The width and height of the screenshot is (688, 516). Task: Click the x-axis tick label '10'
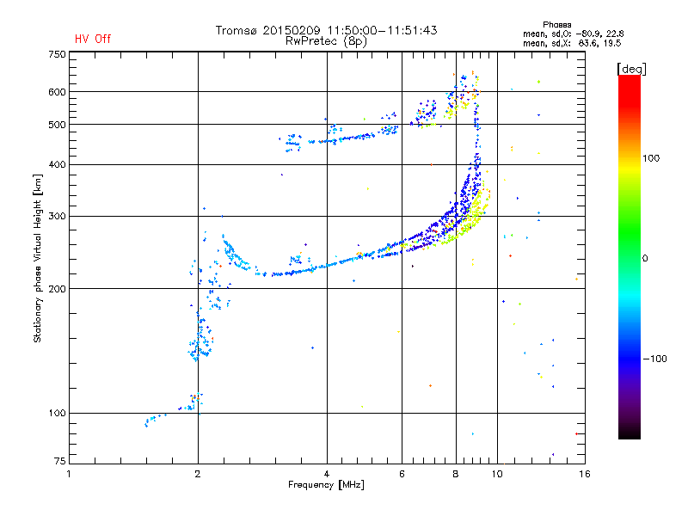click(497, 474)
